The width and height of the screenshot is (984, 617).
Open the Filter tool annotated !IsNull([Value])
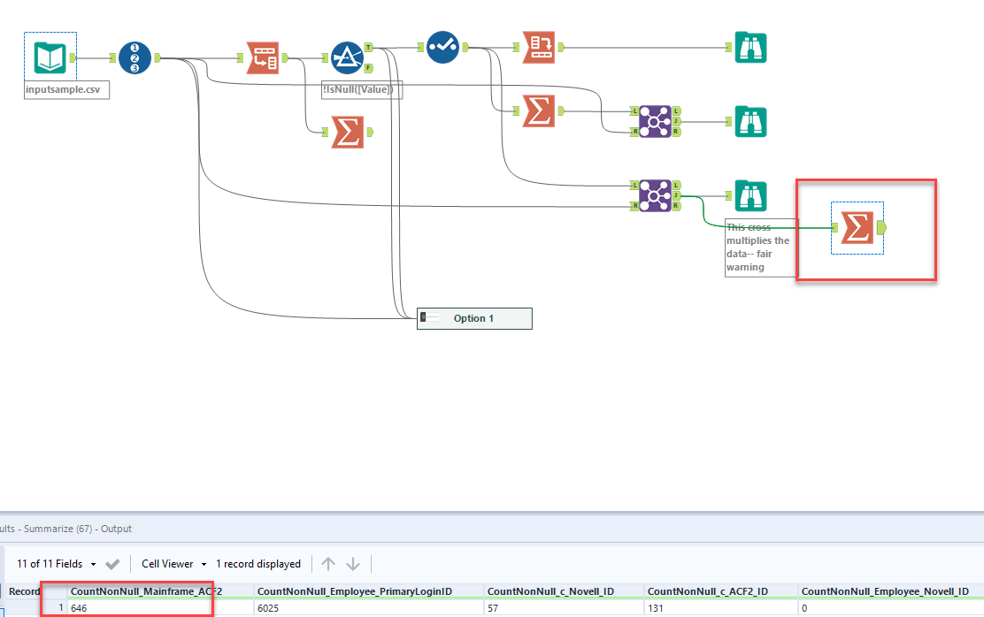click(349, 57)
